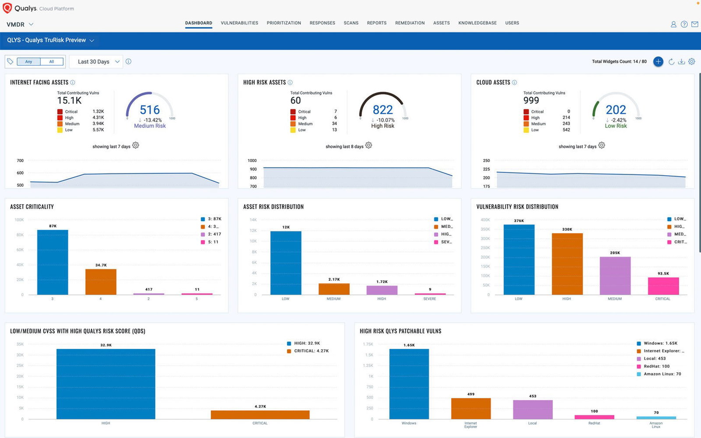Open help via the question mark icon
The width and height of the screenshot is (701, 438).
[684, 24]
